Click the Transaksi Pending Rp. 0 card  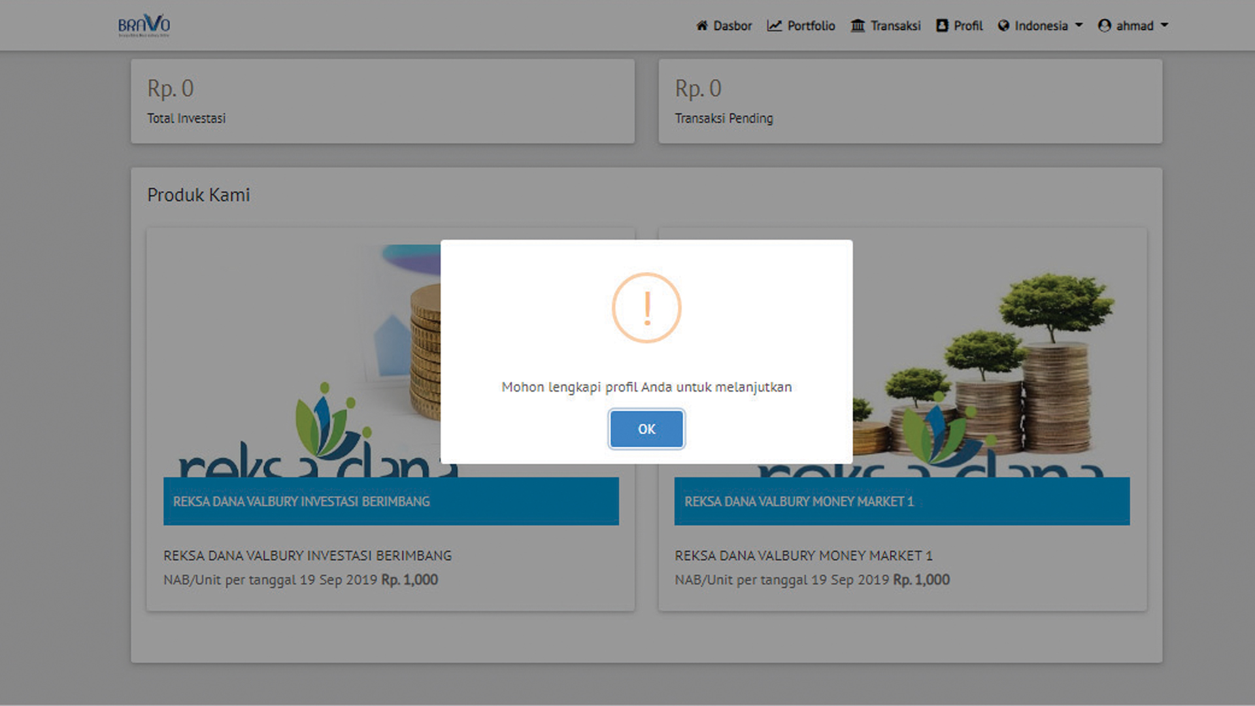point(910,101)
